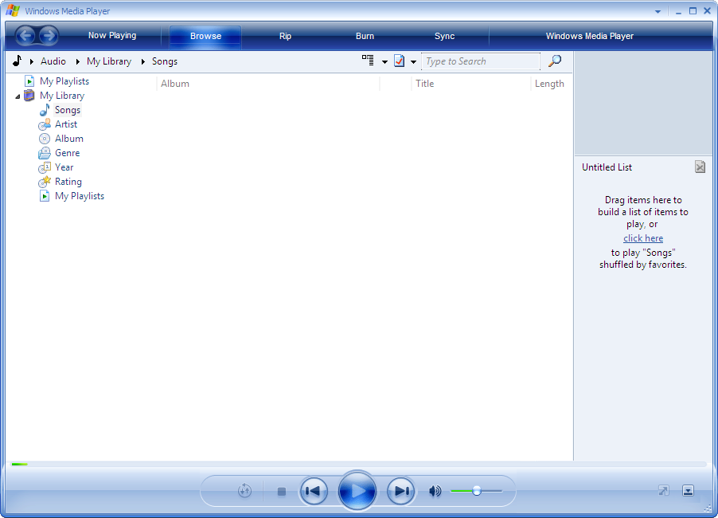The height and width of the screenshot is (518, 718).
Task: Skip to previous track
Action: [314, 491]
